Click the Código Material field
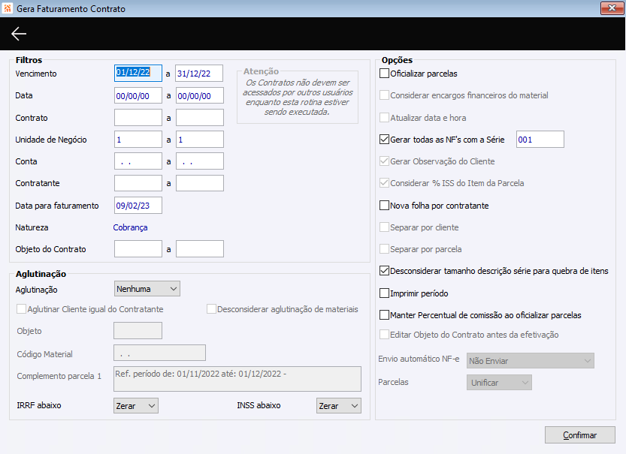626x454 pixels. click(x=159, y=353)
